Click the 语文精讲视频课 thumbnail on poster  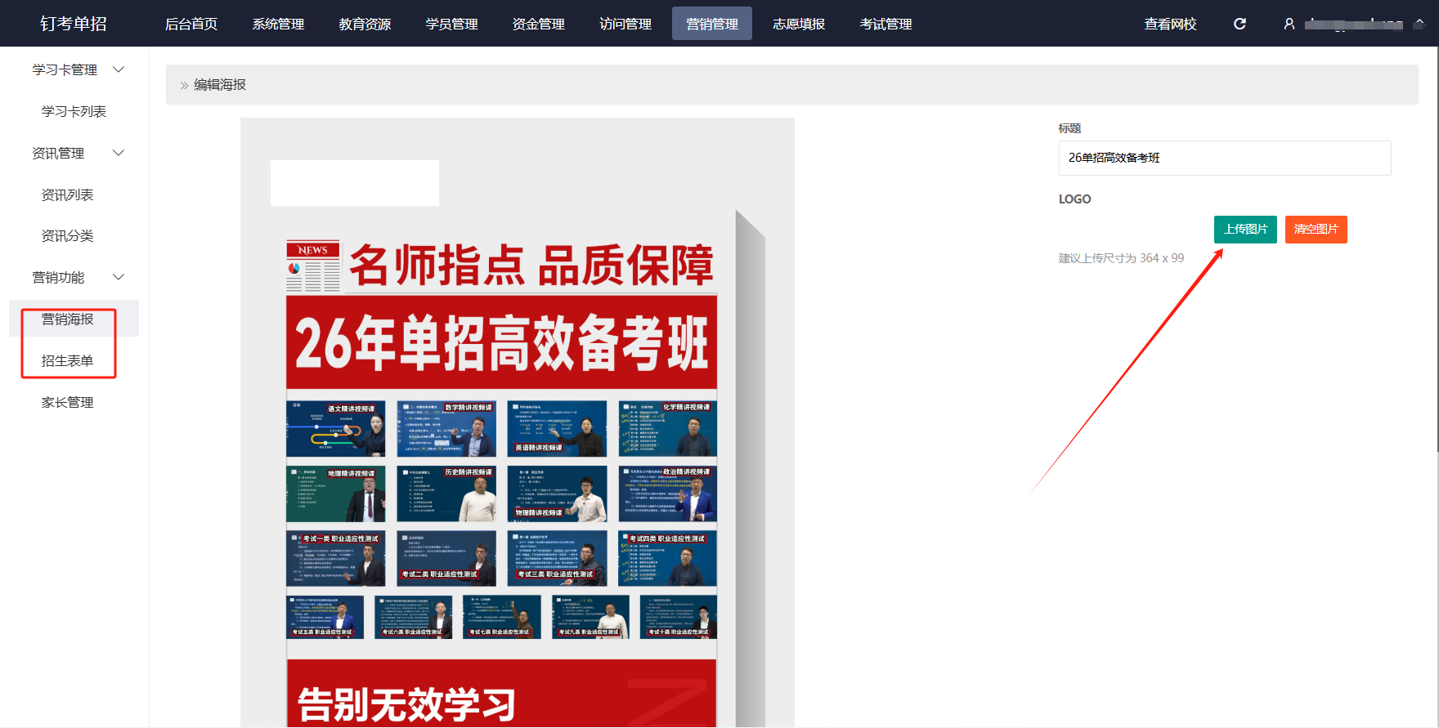point(335,428)
